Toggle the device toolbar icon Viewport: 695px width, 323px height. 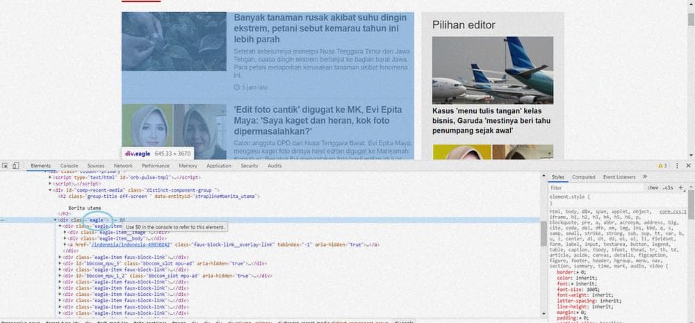point(15,166)
